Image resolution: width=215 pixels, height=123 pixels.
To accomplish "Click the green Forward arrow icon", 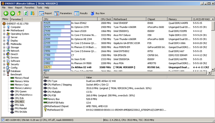I will 13,13.
